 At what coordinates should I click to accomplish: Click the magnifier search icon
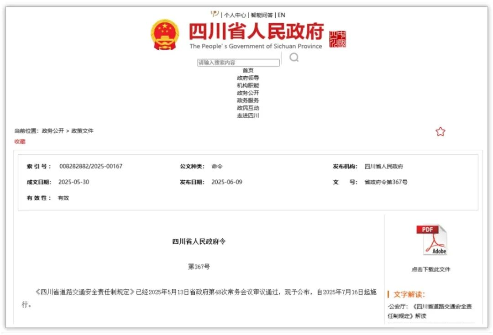(294, 57)
